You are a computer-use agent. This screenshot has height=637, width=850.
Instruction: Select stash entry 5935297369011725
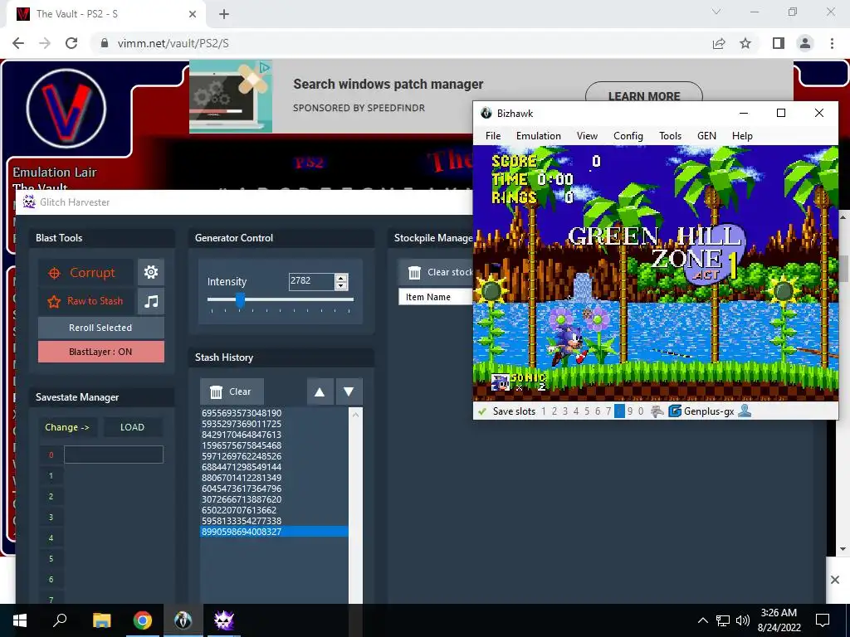tap(274, 424)
